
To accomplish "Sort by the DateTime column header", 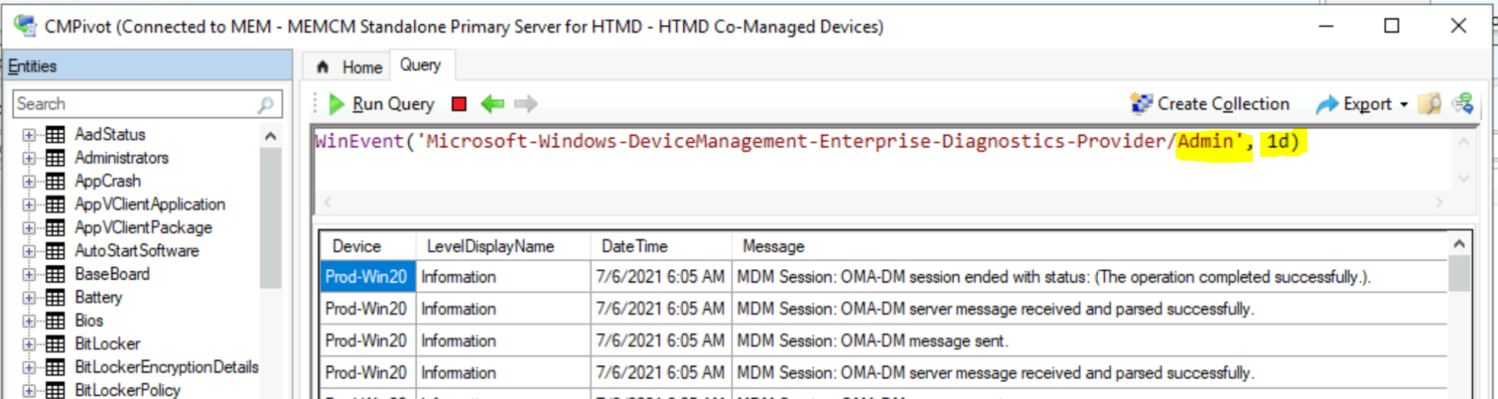I will coord(660,247).
